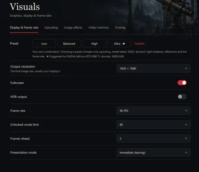Viewport: 199px width, 172px height.
Task: Open the Presentation mode dropdown
Action: pos(154,153)
